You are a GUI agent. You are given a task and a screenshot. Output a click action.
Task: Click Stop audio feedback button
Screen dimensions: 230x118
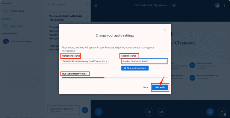click(x=135, y=68)
